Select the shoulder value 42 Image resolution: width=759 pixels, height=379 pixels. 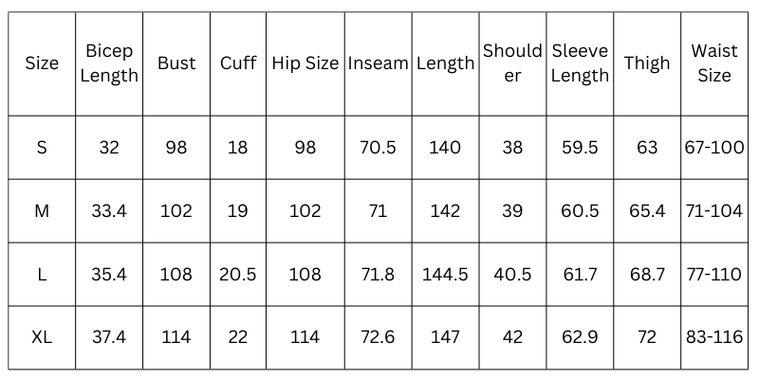tap(512, 337)
